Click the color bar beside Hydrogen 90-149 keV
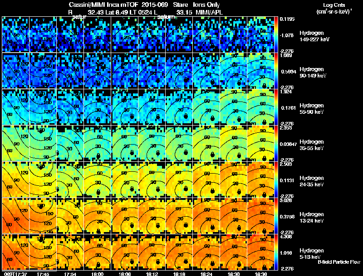Screen dimensions: 363x276 (x=276, y=71)
